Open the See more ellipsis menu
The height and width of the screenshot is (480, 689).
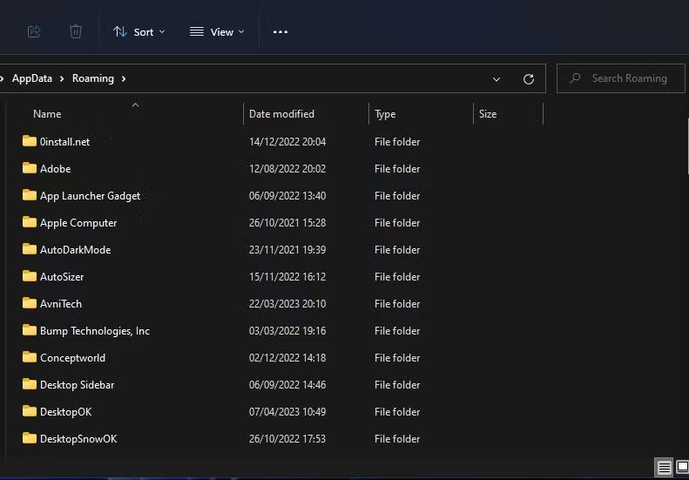pyautogui.click(x=280, y=31)
